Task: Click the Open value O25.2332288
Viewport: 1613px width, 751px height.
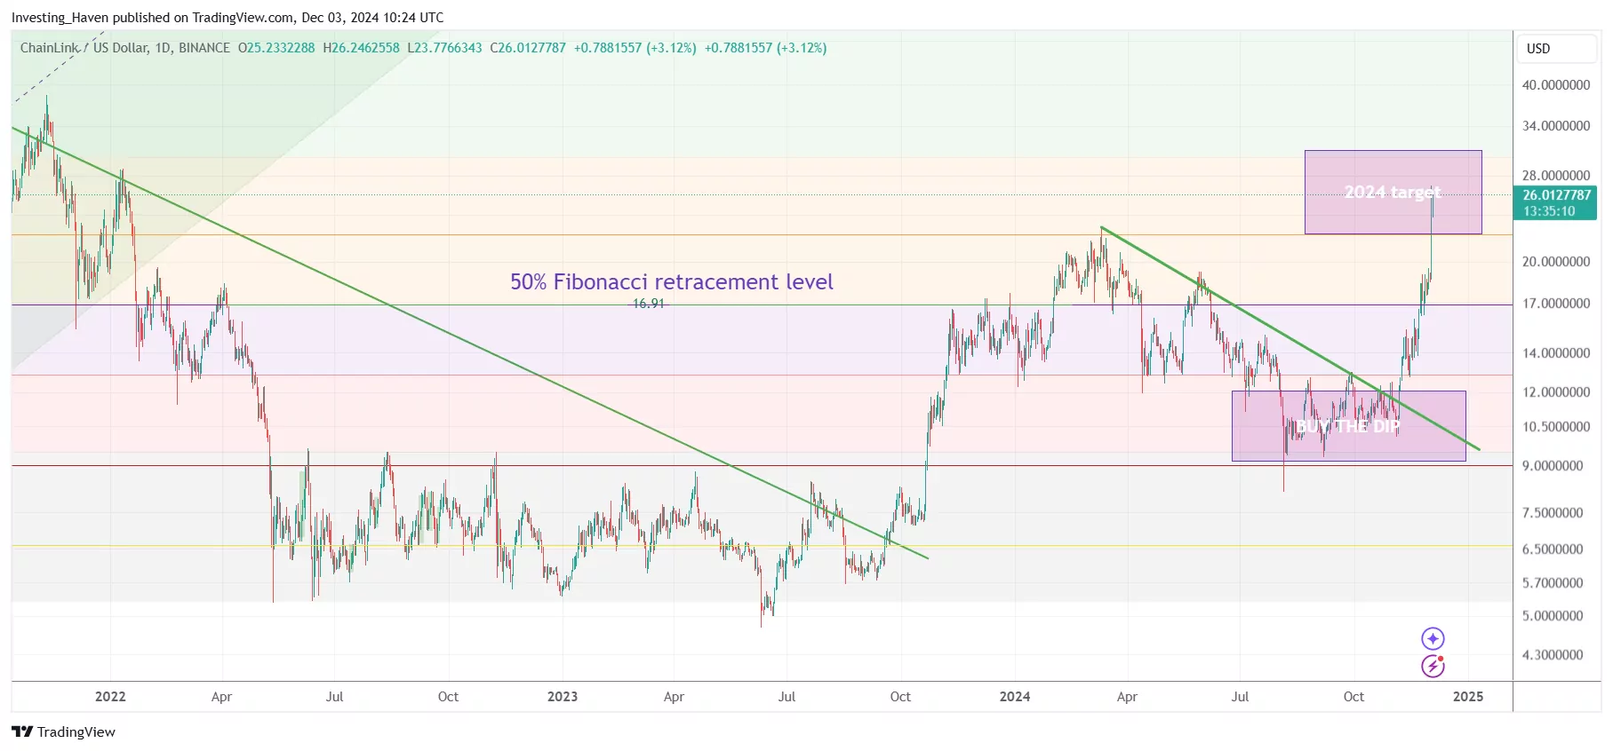Action: [x=276, y=48]
